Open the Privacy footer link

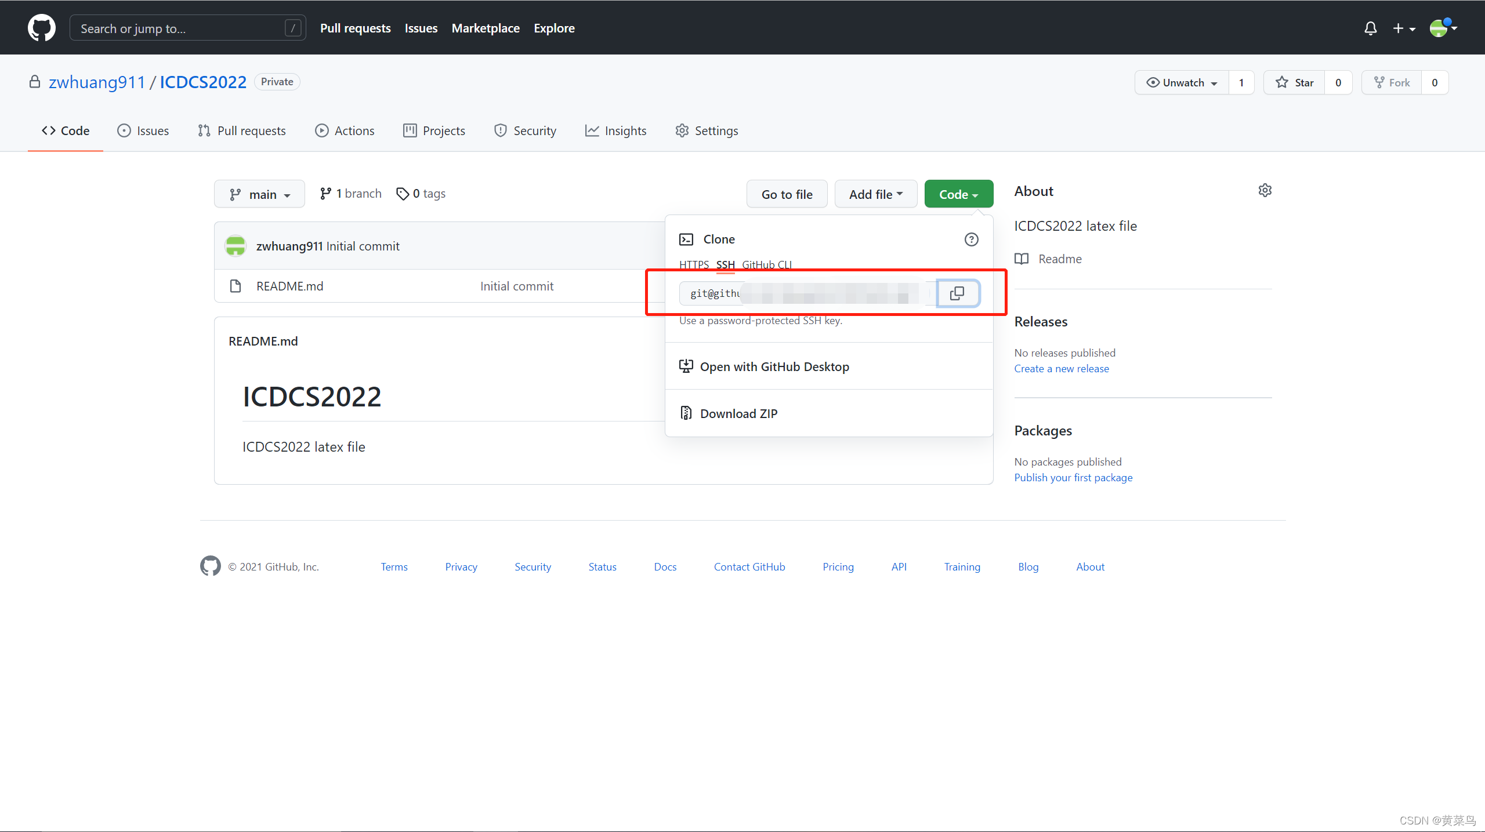pyautogui.click(x=461, y=566)
